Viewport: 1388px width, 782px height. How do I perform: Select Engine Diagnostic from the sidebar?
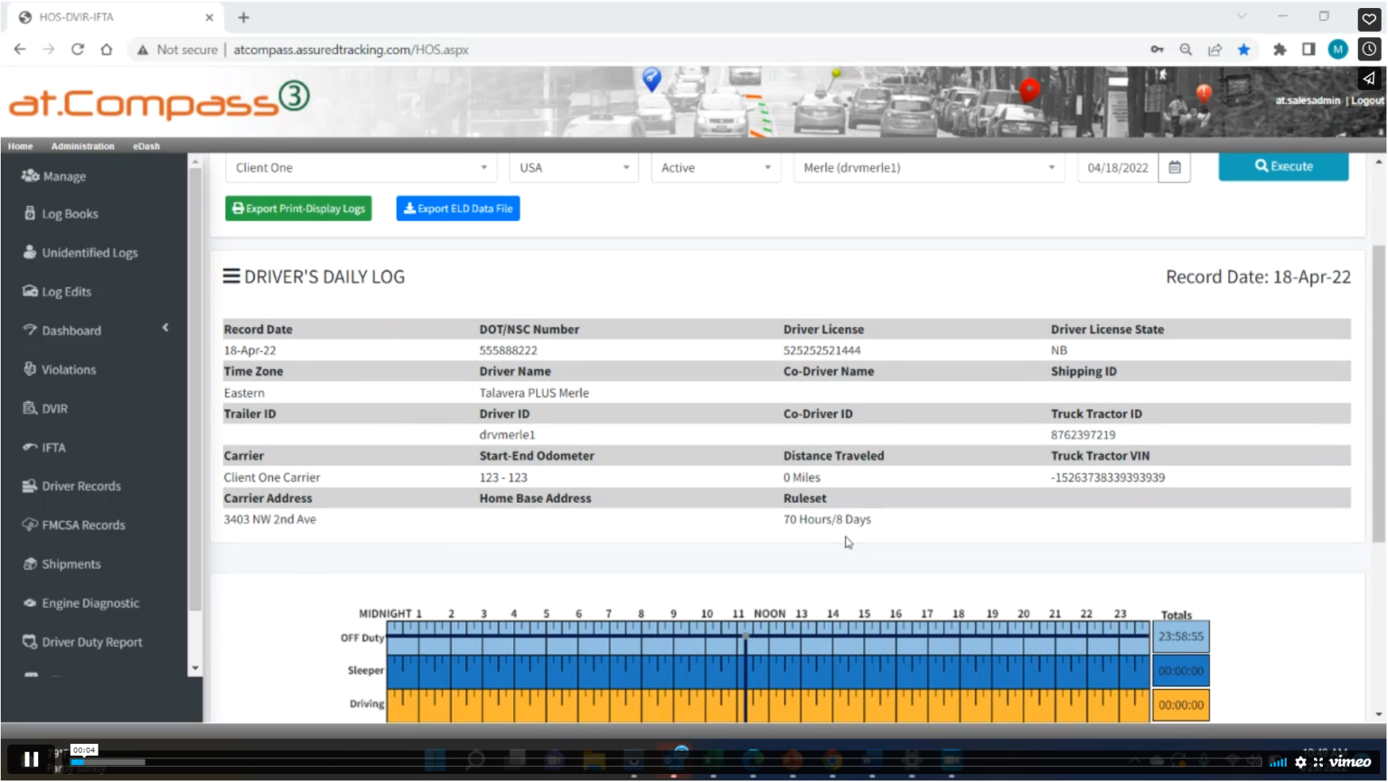click(90, 602)
